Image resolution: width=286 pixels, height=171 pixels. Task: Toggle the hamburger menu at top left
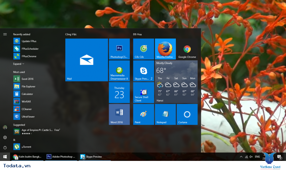[x=5, y=34]
